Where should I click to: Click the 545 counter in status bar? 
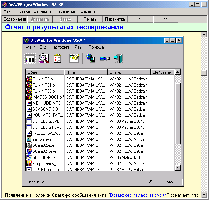pyautogui.click(x=174, y=182)
